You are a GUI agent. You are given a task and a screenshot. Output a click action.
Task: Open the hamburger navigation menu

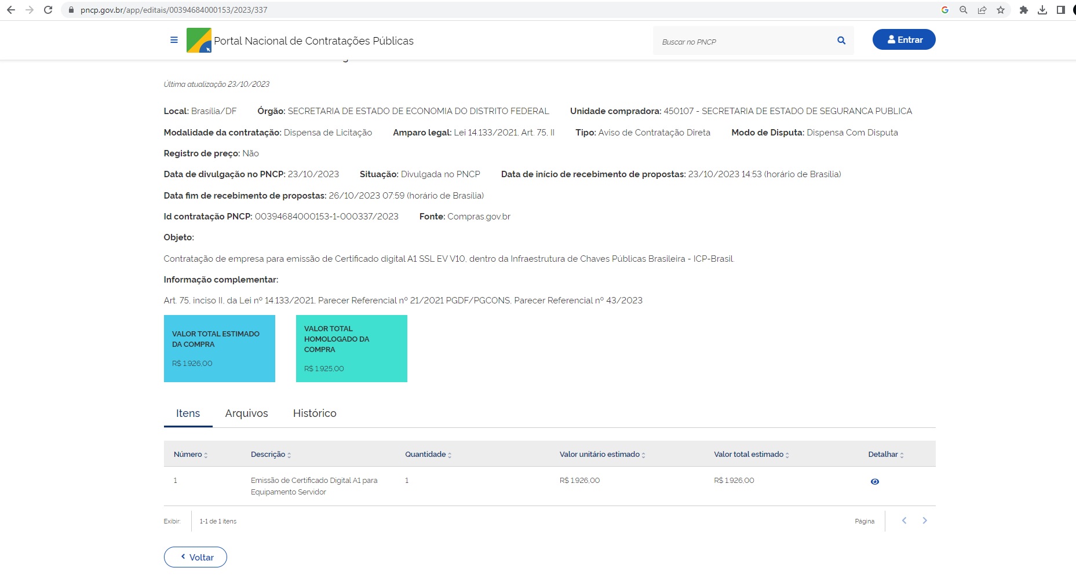(x=174, y=40)
